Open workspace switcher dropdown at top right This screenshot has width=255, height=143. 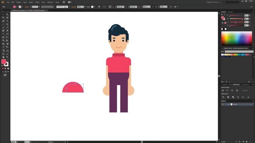pos(214,2)
